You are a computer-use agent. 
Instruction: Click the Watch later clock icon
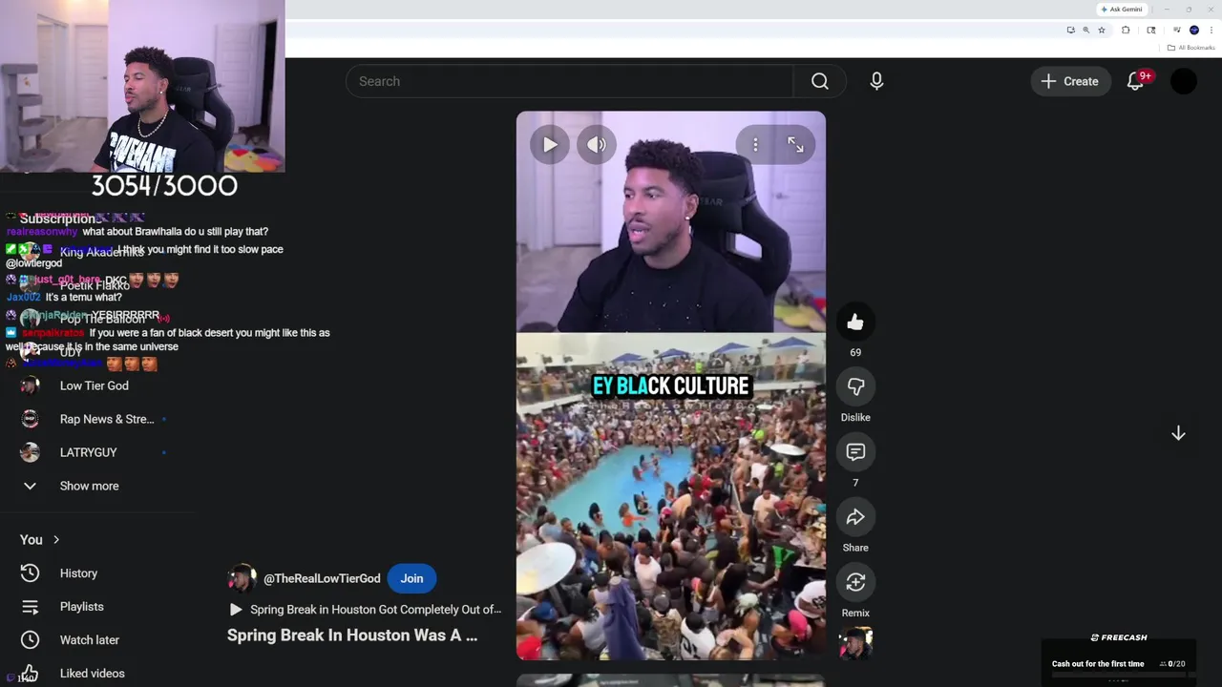click(x=30, y=640)
